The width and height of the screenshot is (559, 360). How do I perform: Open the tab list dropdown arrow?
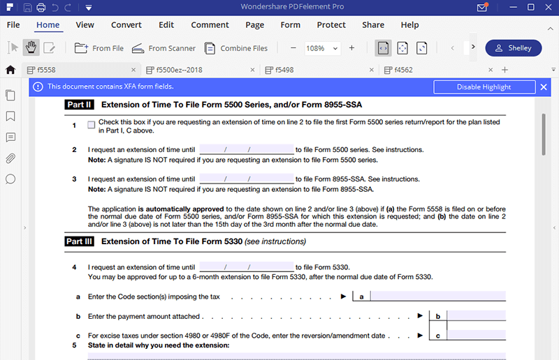553,70
